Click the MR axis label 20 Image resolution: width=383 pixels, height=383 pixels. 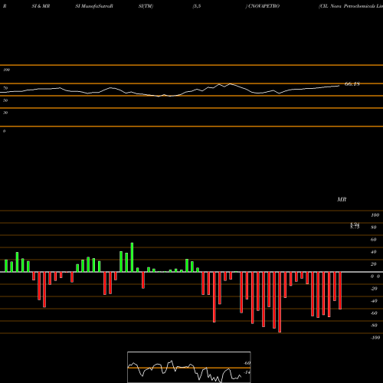pos(373,264)
